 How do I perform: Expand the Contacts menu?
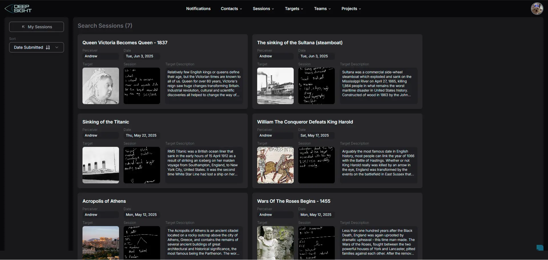click(x=231, y=9)
